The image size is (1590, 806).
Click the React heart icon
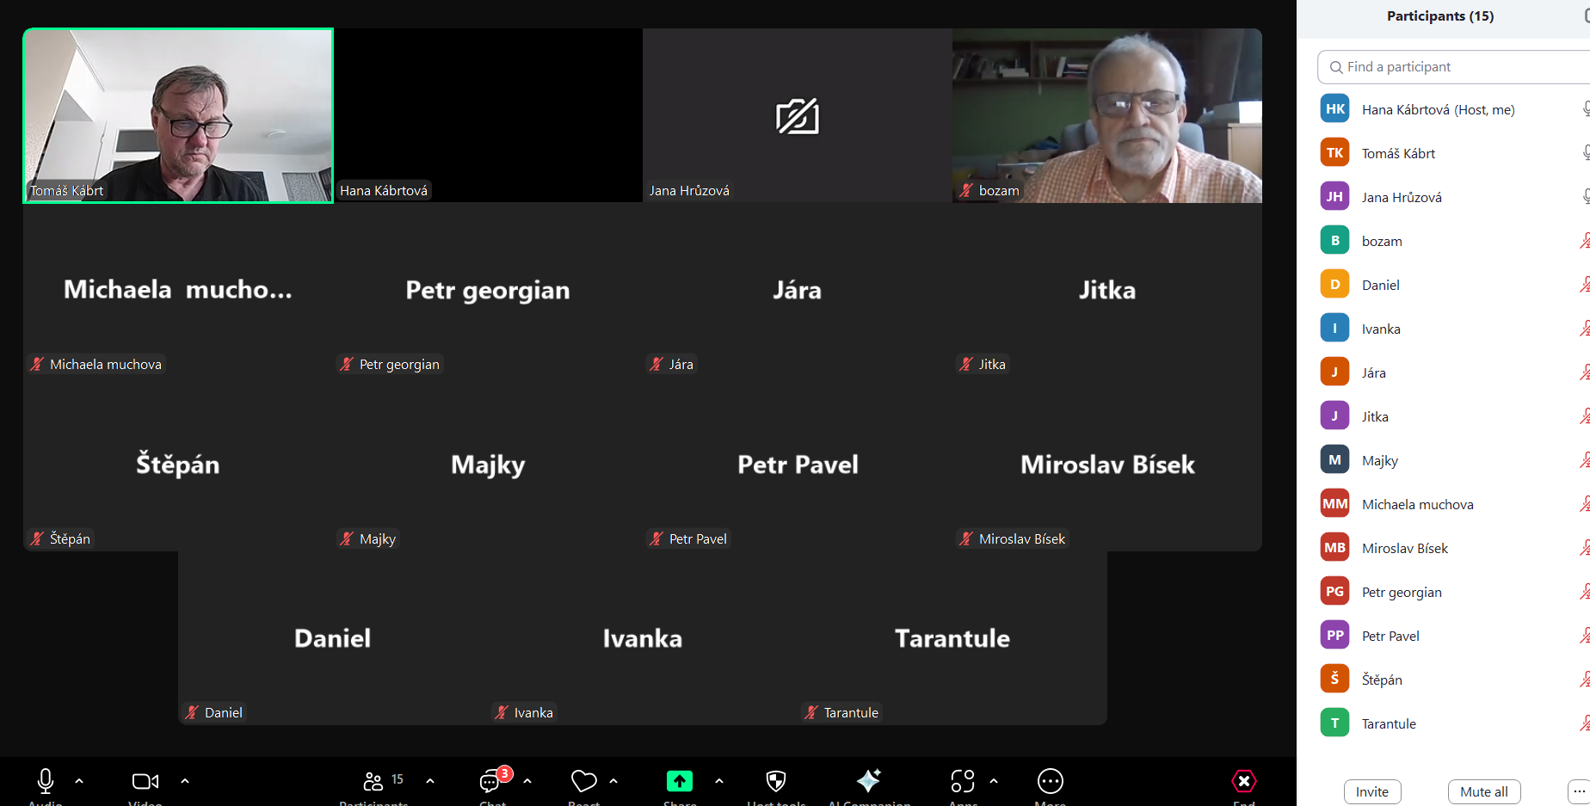(x=583, y=781)
